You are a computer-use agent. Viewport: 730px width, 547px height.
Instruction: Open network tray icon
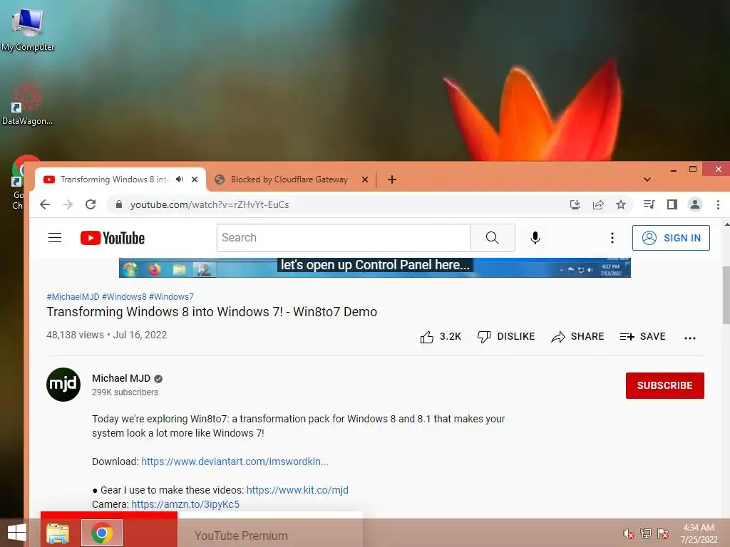coord(646,533)
